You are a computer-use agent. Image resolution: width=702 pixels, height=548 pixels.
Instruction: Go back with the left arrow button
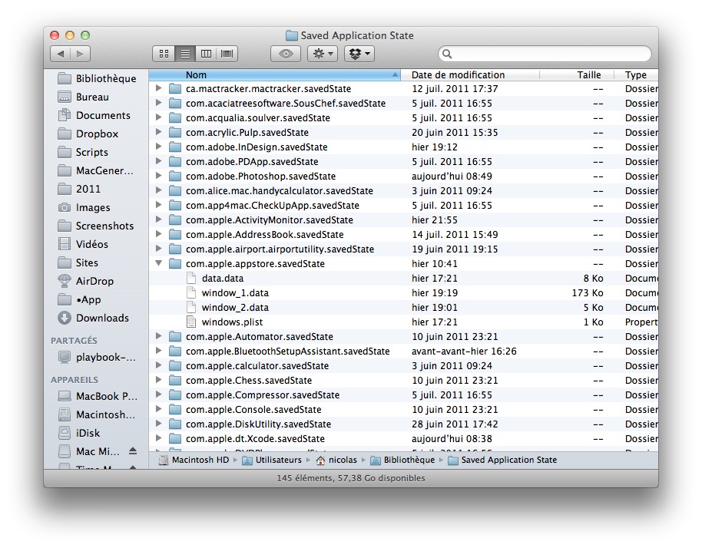(x=61, y=54)
